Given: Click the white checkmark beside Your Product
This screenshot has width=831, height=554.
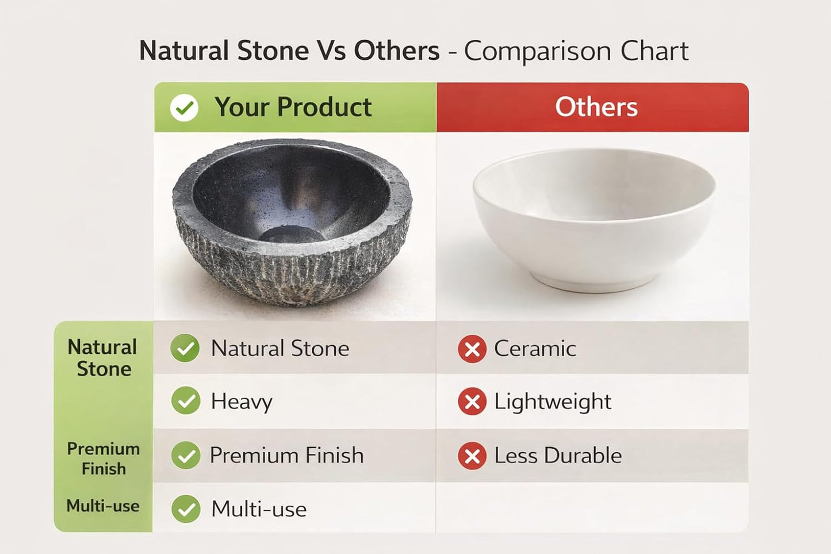Looking at the screenshot, I should coord(184,108).
